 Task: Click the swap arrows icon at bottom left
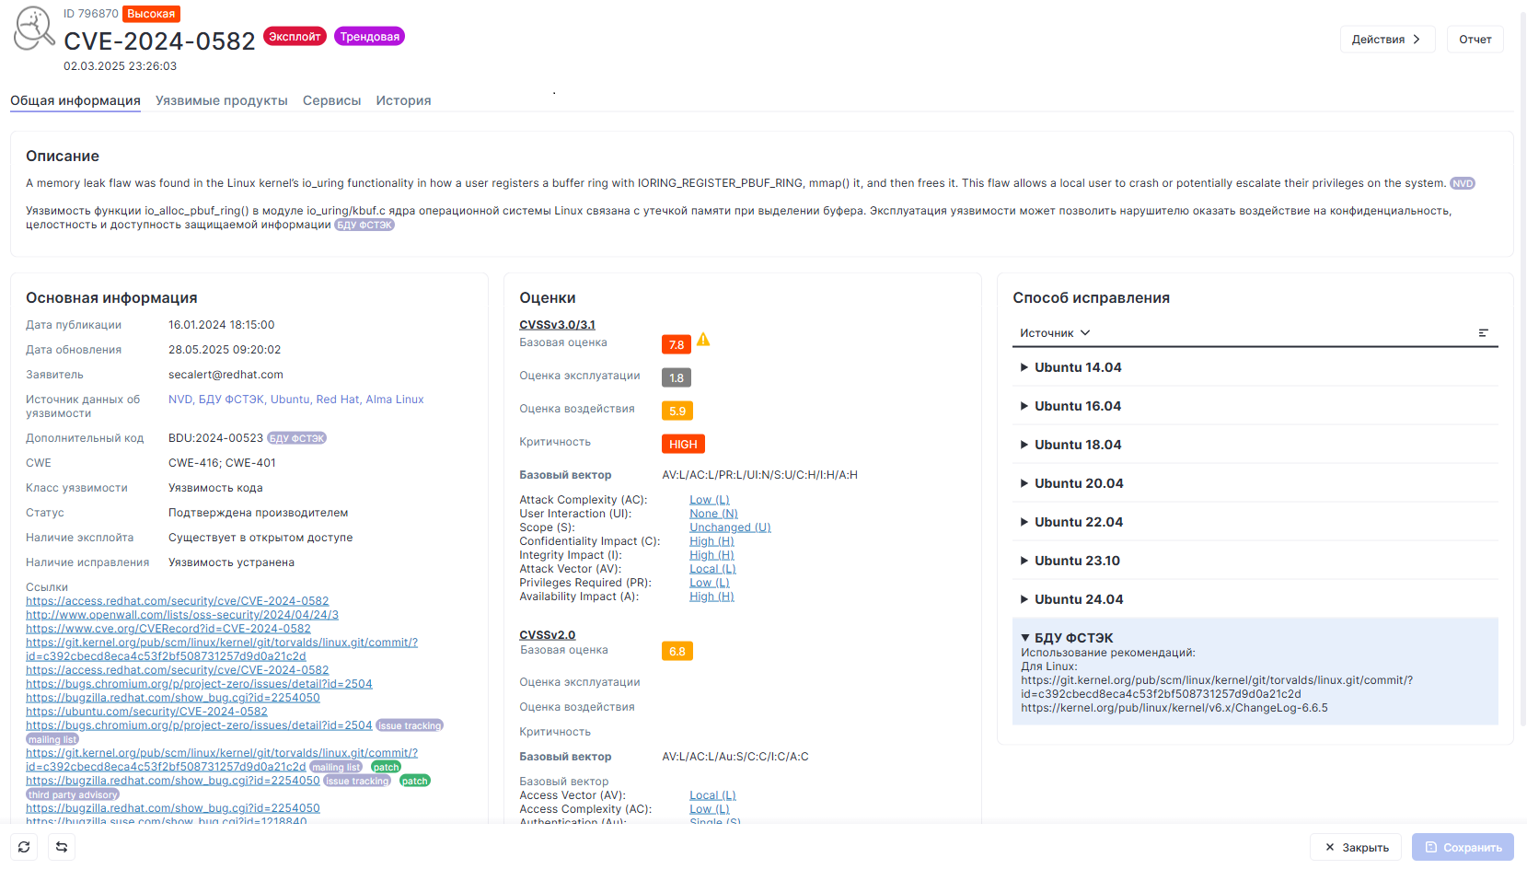pyautogui.click(x=62, y=847)
